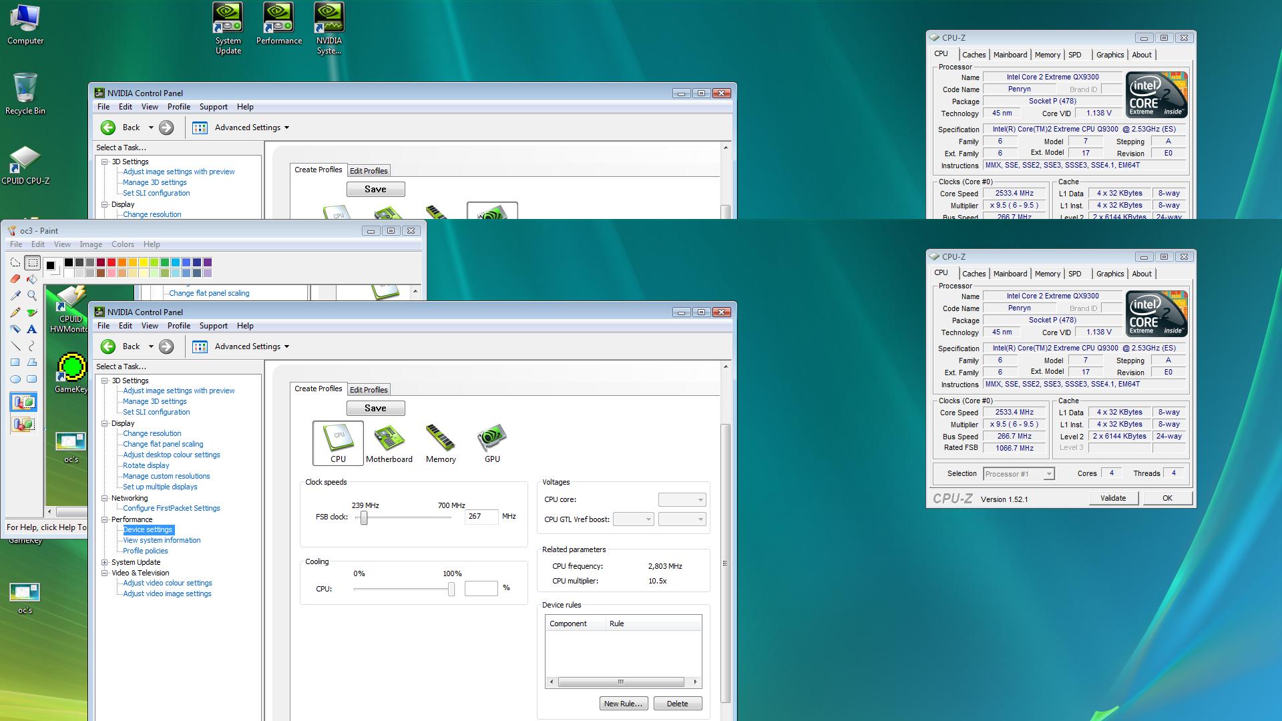Pick the Ellipse shape tool in Paint
The width and height of the screenshot is (1282, 721).
pyautogui.click(x=15, y=379)
